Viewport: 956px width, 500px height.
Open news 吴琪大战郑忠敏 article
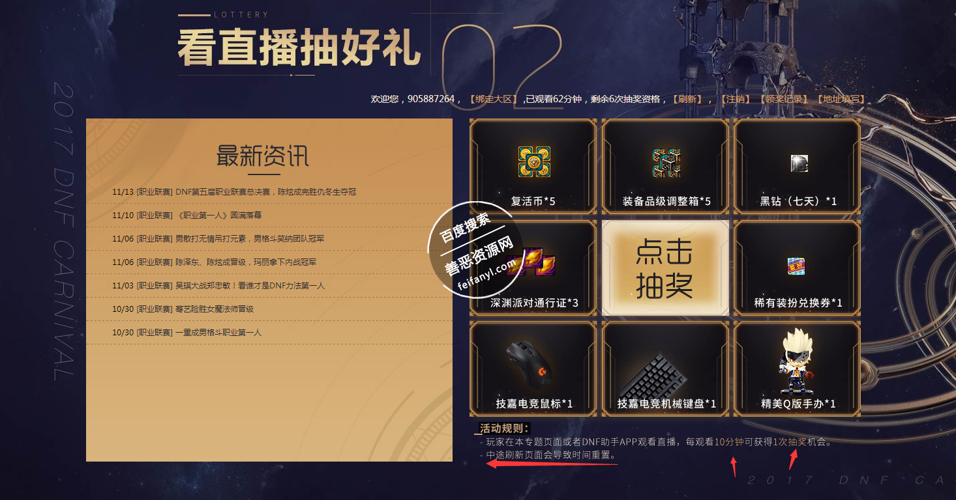[218, 286]
